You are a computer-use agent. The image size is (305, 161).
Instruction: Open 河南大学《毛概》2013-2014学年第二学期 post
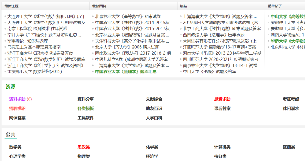222,53
